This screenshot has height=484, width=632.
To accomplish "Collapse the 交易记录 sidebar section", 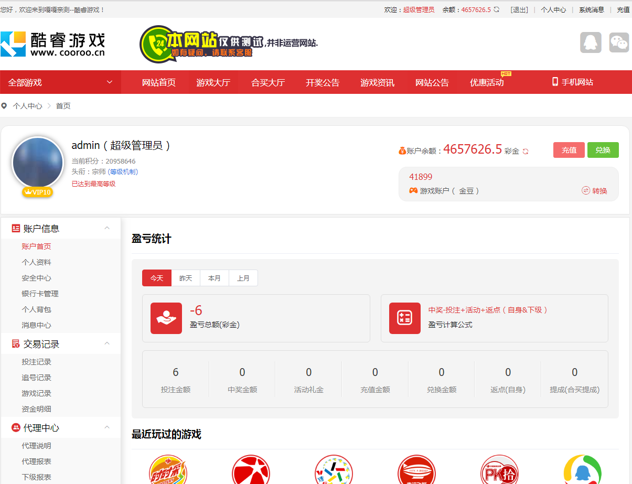I will 107,343.
